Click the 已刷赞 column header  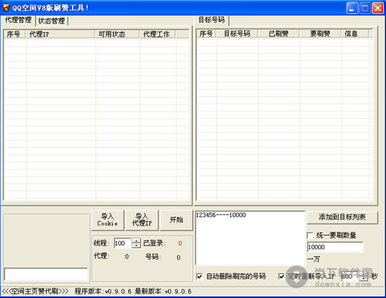tap(279, 33)
